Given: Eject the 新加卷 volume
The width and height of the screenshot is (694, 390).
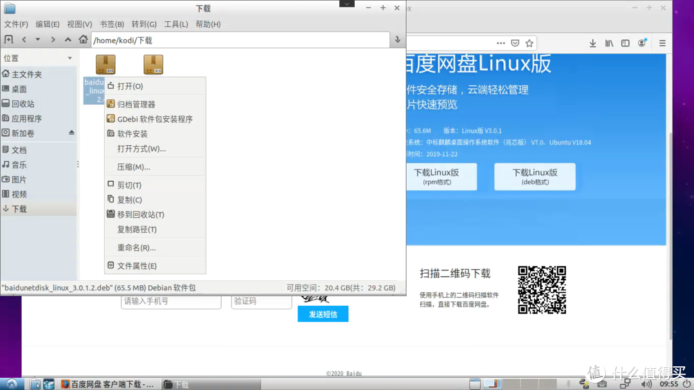Looking at the screenshot, I should point(71,132).
